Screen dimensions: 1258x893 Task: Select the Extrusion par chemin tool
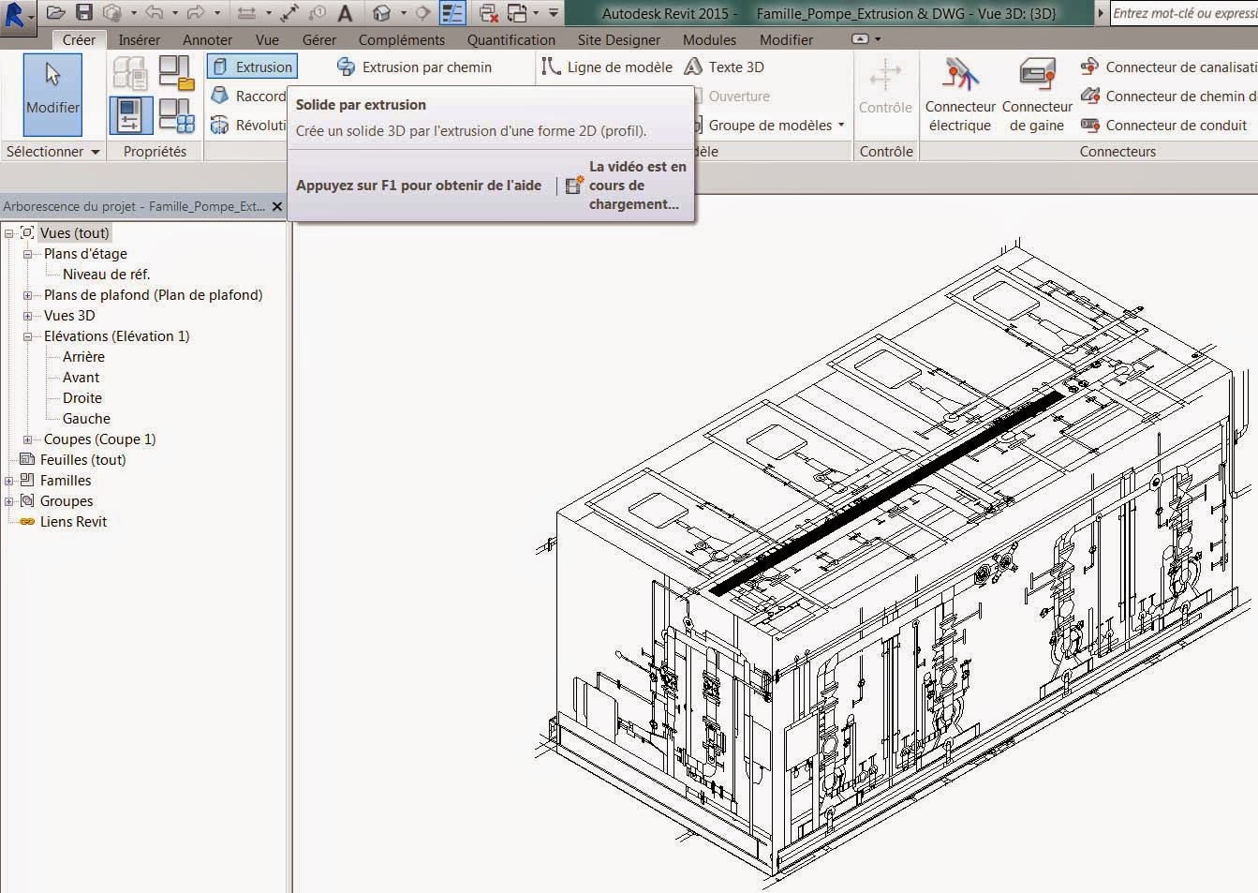pyautogui.click(x=414, y=67)
